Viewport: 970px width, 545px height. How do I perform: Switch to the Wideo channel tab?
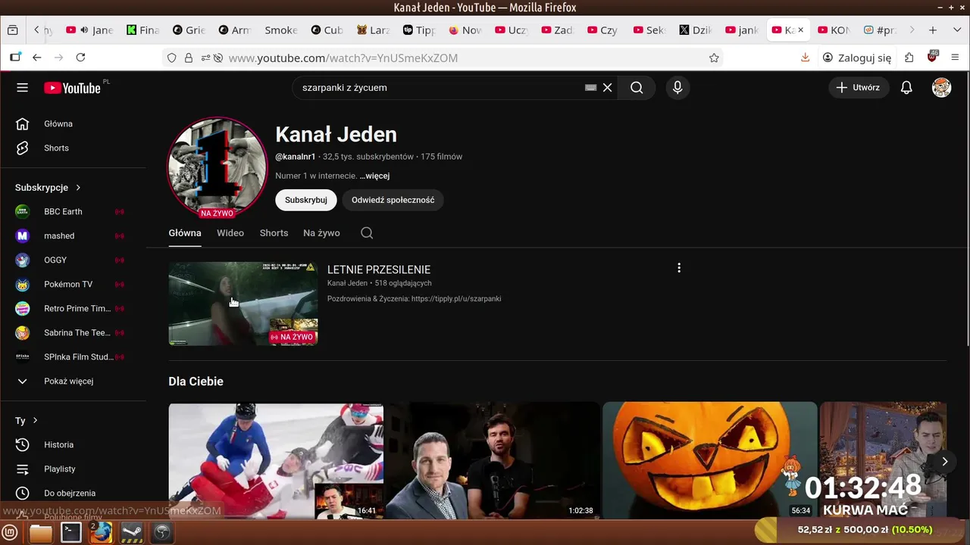coord(230,233)
